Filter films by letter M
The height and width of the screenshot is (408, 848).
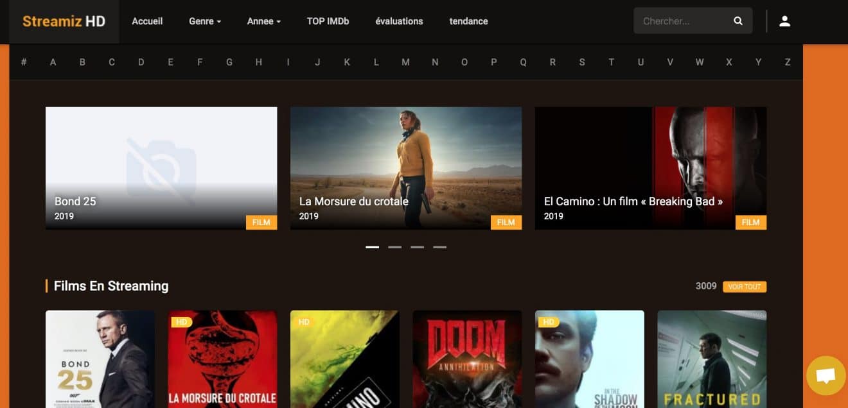pyautogui.click(x=405, y=62)
